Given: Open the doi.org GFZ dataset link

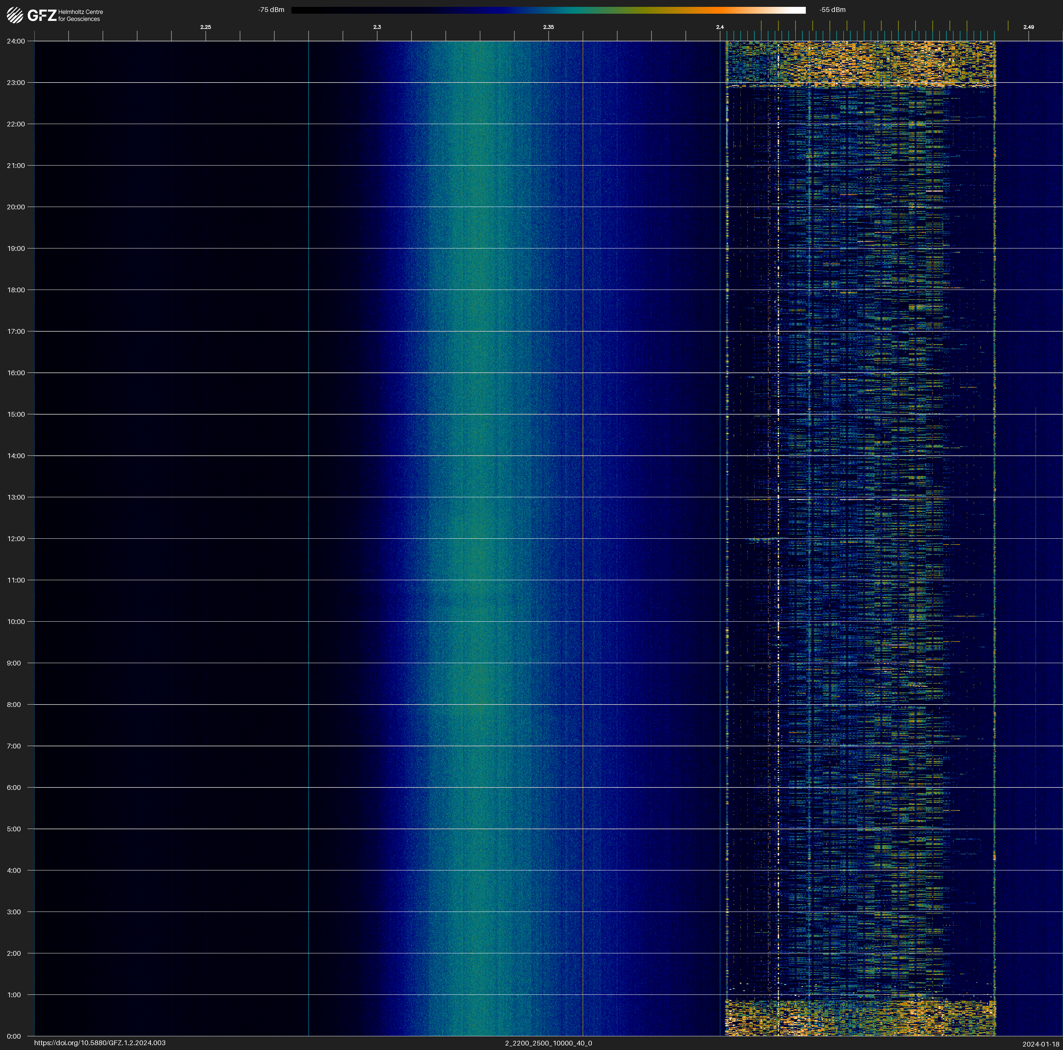Looking at the screenshot, I should 99,1043.
